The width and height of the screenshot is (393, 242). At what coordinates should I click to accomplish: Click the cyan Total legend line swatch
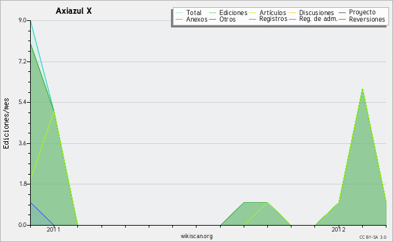click(179, 13)
